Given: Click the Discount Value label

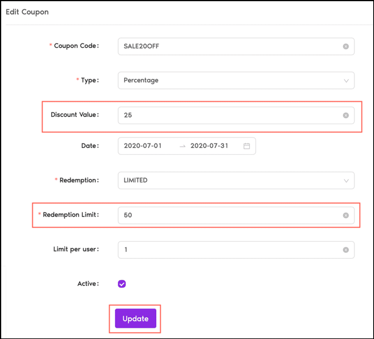Looking at the screenshot, I should coord(75,115).
